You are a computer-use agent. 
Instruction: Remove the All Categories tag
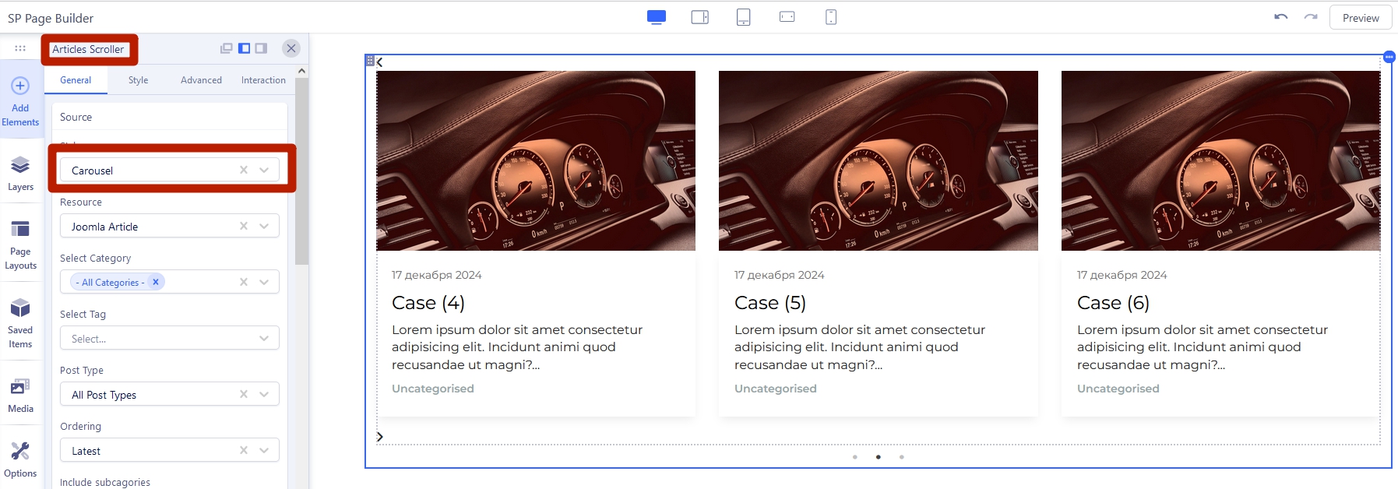(x=156, y=282)
